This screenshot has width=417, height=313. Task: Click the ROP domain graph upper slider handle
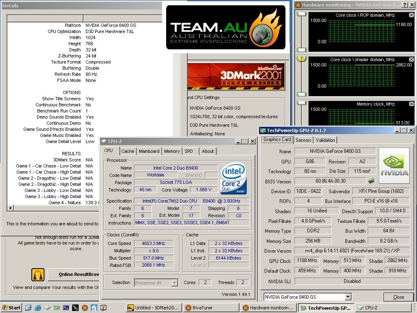click(x=302, y=14)
